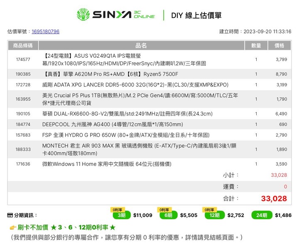The height and width of the screenshot is (249, 299).
Task: Click product code 190385
Action: click(23, 74)
